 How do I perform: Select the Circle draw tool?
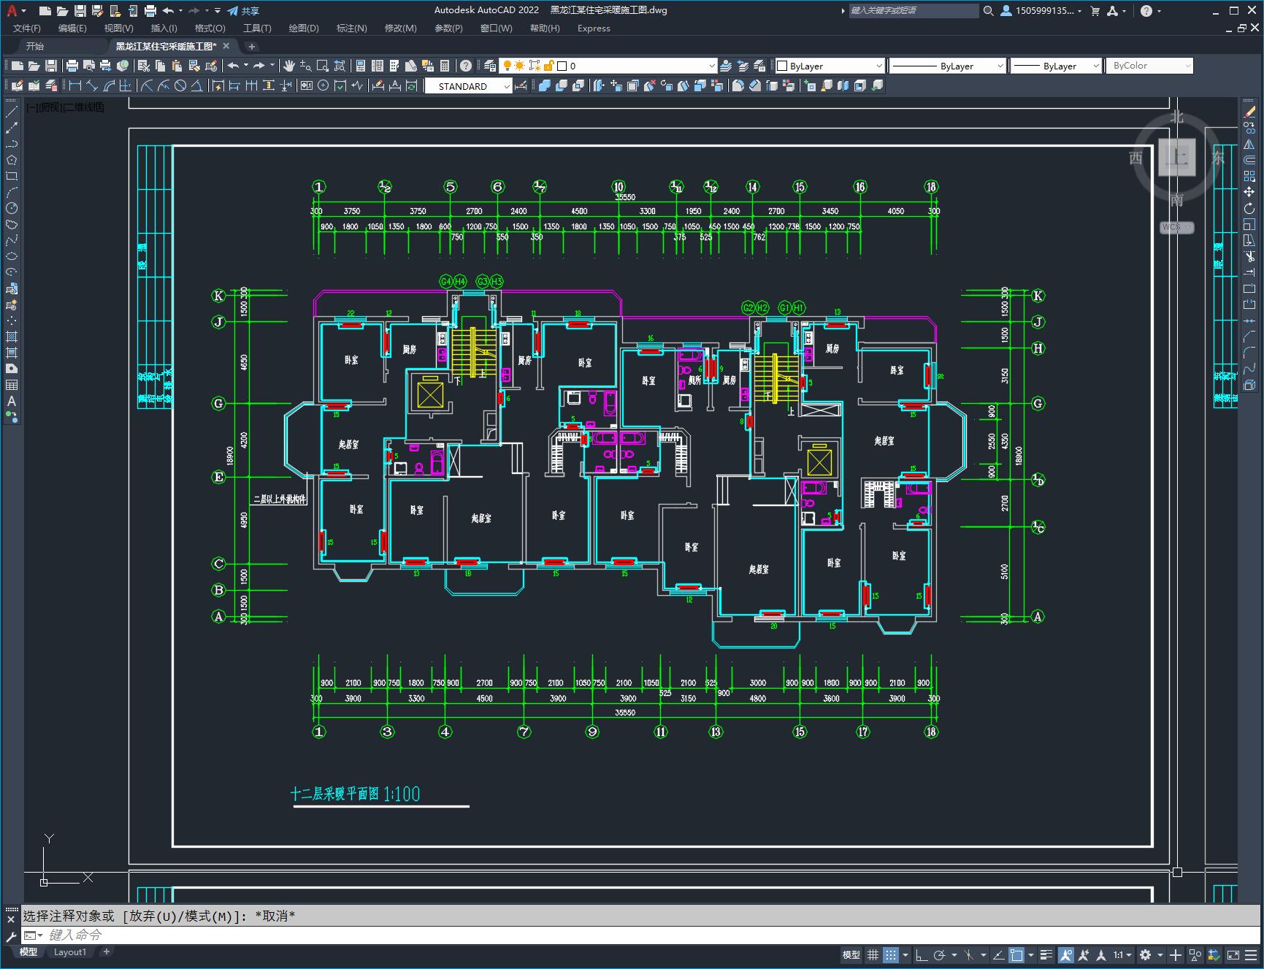pyautogui.click(x=12, y=208)
